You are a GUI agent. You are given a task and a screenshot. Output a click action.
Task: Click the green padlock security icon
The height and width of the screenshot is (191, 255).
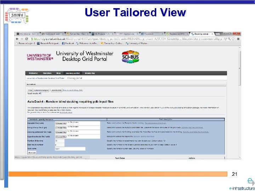[32, 39]
